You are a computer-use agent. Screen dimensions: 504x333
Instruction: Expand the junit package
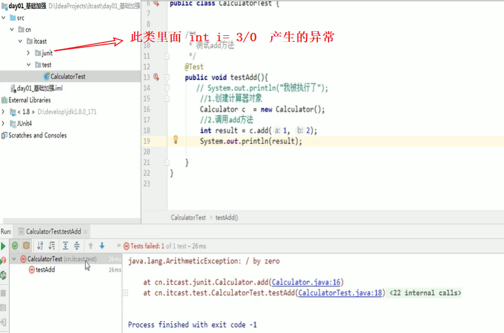pyautogui.click(x=28, y=53)
